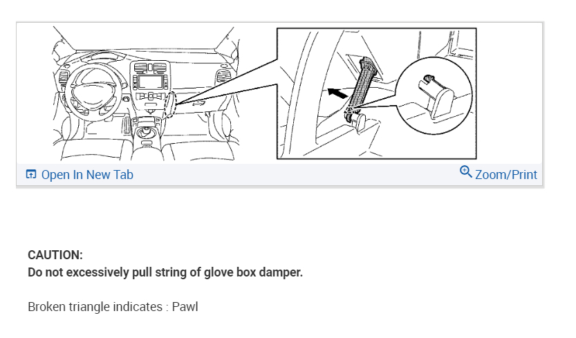Screen dimensions: 576x338
Task: Click the dashed oval marking the damper location
Action: click(170, 106)
